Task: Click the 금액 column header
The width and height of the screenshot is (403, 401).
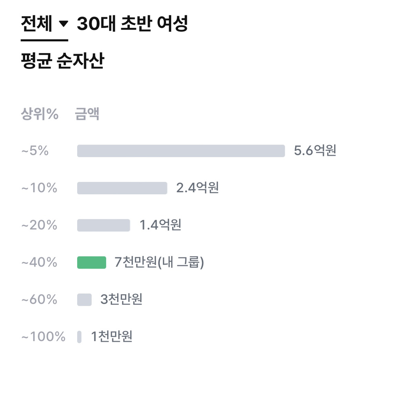Action: pos(87,114)
